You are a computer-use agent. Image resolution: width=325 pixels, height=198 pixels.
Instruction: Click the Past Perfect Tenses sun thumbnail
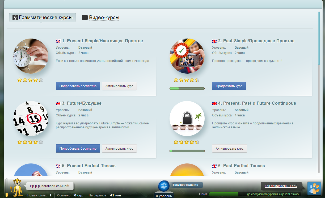[x=187, y=170]
